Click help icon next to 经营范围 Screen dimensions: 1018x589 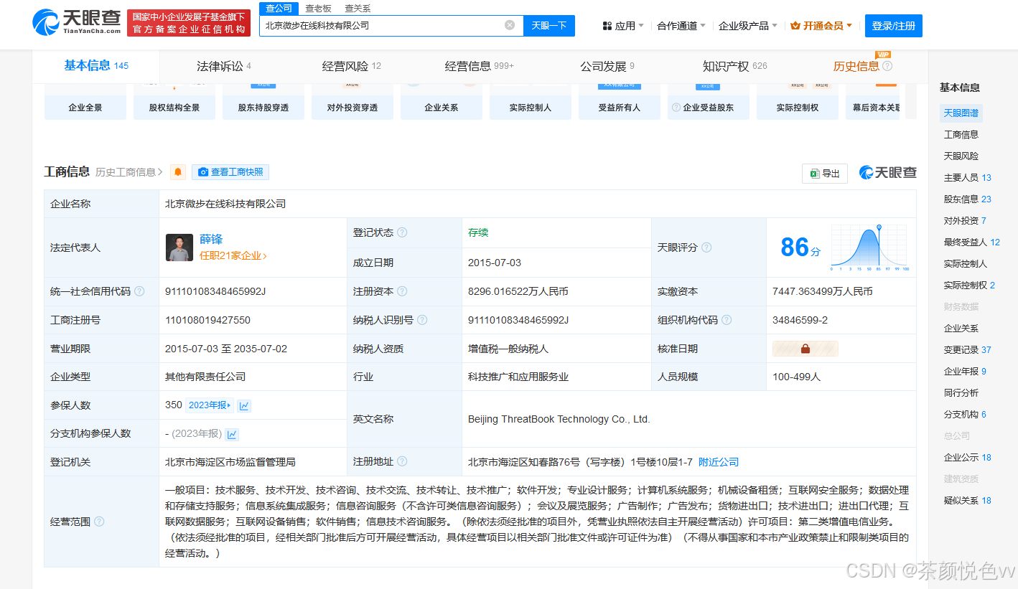coord(99,522)
